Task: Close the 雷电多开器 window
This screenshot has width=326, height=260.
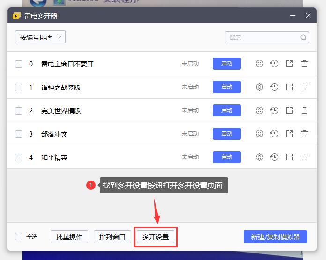Action: pos(309,15)
